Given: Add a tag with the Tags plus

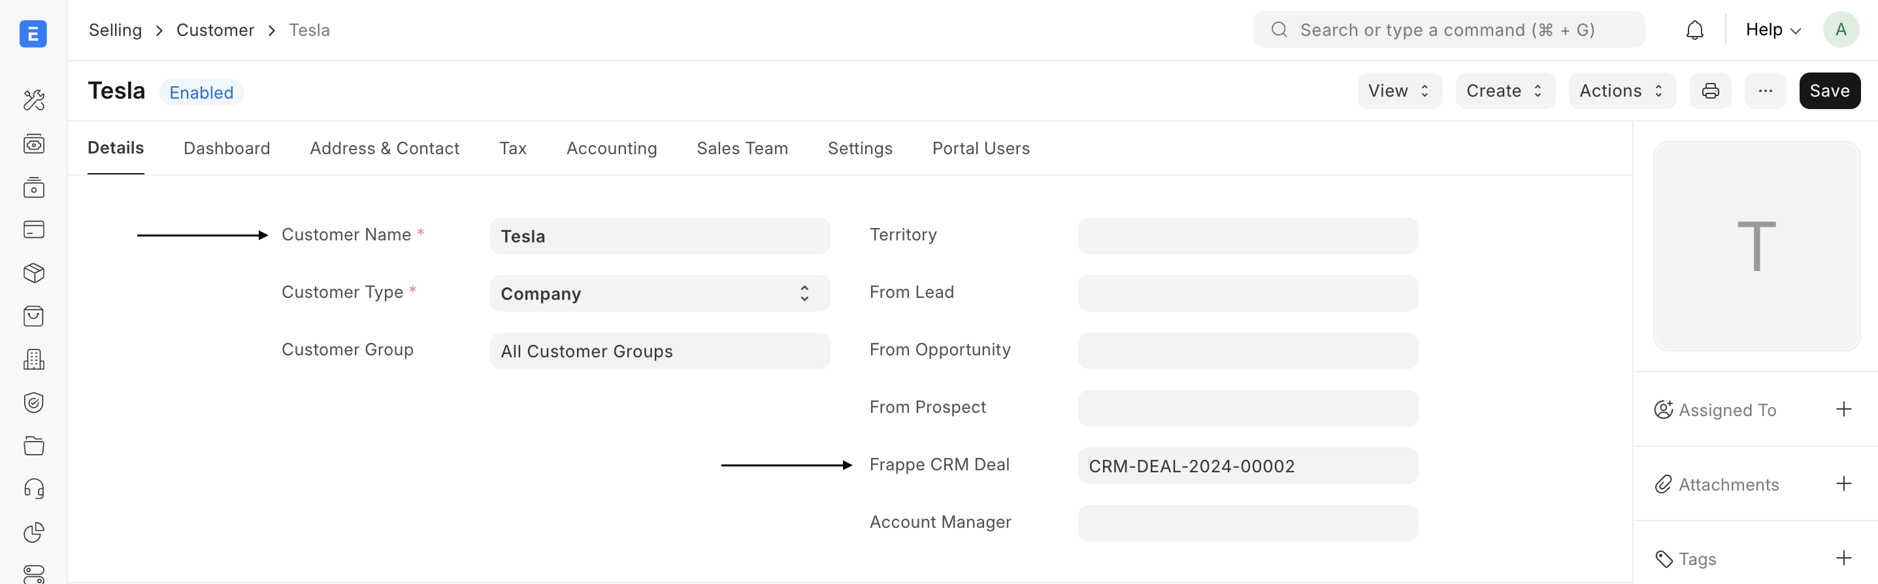Looking at the screenshot, I should pyautogui.click(x=1843, y=558).
